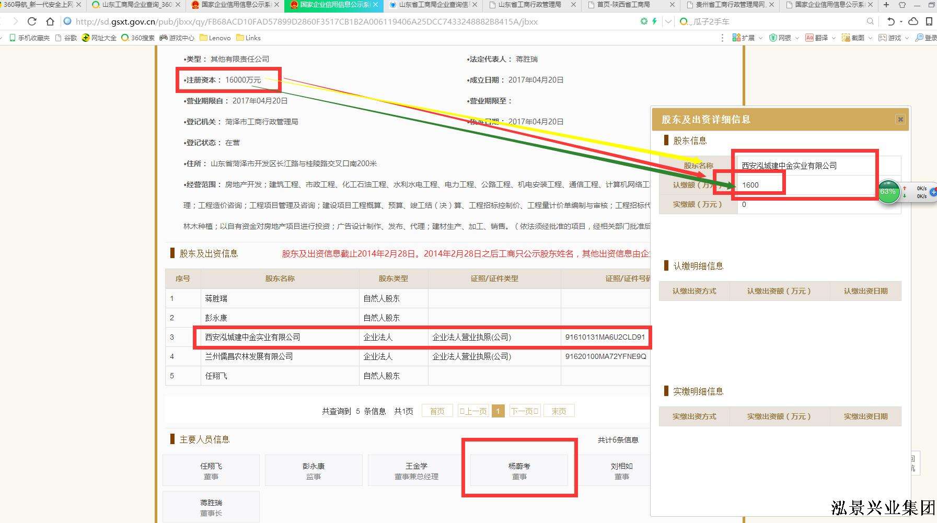This screenshot has width=937, height=523.
Task: Click 末页 pagination button
Action: tap(559, 411)
